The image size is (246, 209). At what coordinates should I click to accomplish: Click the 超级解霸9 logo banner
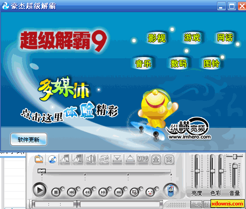coord(64,40)
